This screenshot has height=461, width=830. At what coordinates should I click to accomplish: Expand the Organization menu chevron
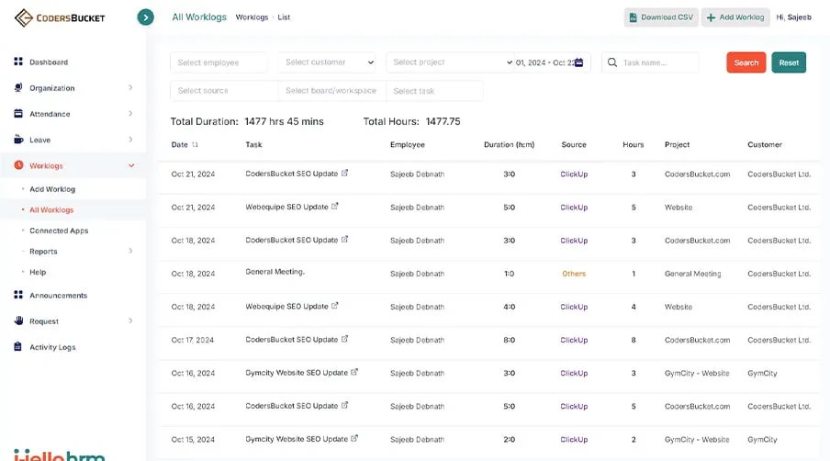point(130,87)
